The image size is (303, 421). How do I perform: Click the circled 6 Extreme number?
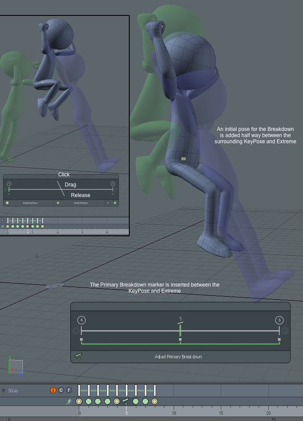point(279,320)
